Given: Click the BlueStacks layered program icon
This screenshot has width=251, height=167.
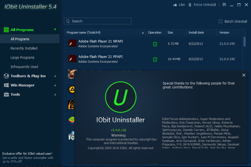Looking at the screenshot, I should pyautogui.click(x=71, y=120).
